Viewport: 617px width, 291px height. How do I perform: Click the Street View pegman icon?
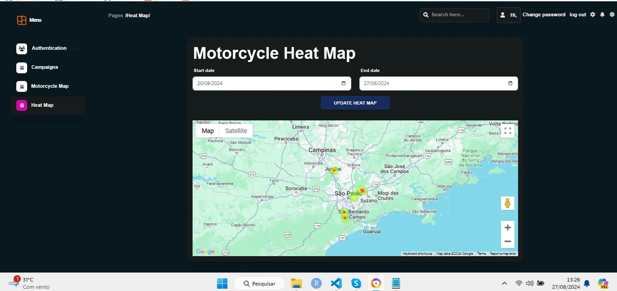508,203
